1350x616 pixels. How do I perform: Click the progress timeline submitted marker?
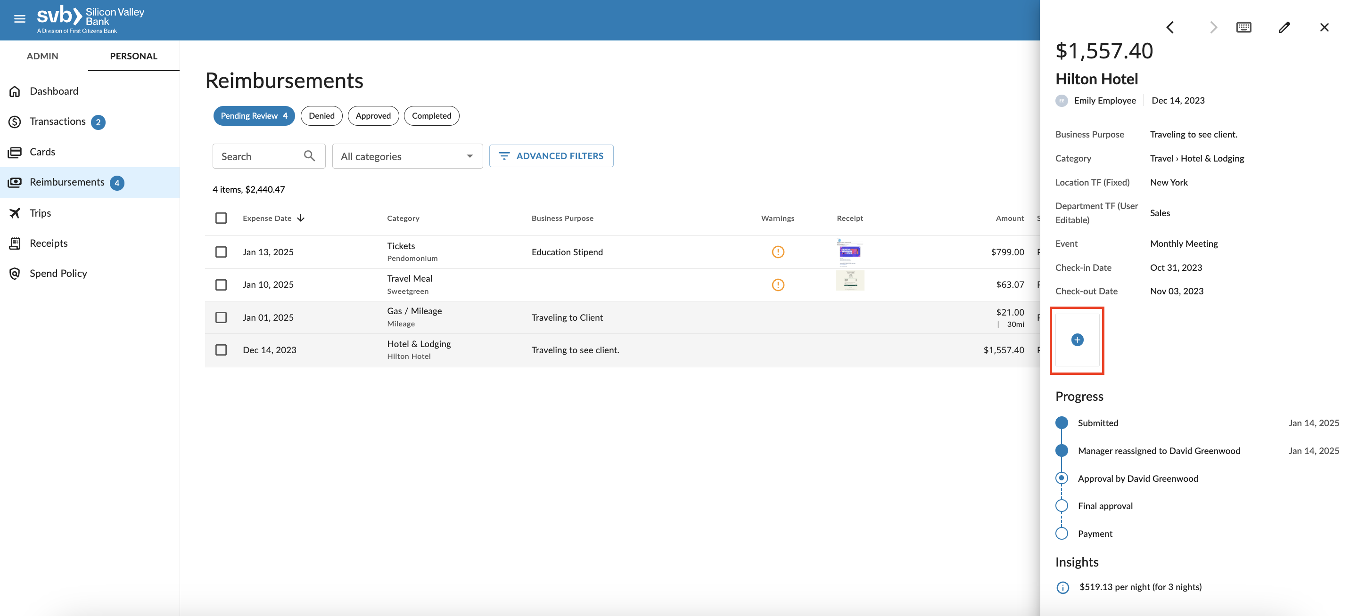[1062, 422]
